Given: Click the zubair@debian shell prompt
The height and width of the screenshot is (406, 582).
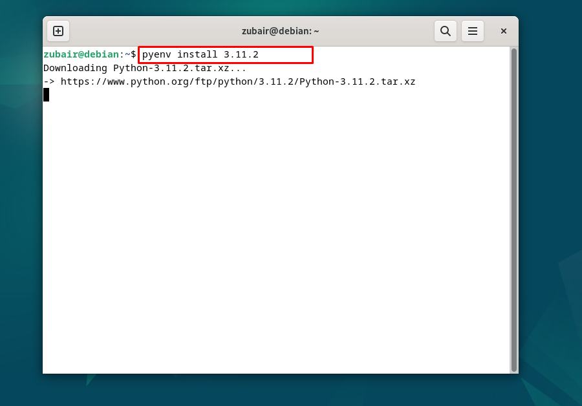Looking at the screenshot, I should point(89,54).
